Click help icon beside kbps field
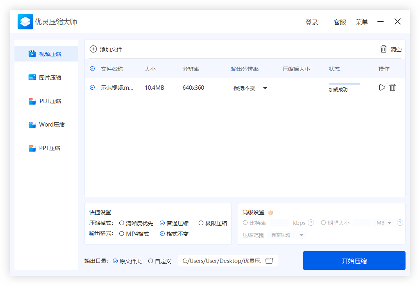 pyautogui.click(x=311, y=223)
